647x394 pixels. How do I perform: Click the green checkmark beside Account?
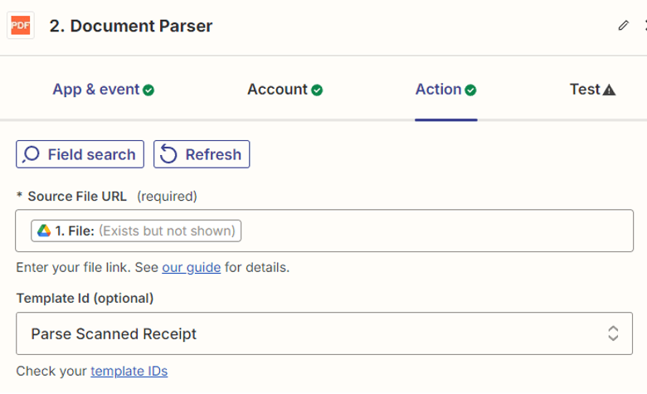pos(317,90)
